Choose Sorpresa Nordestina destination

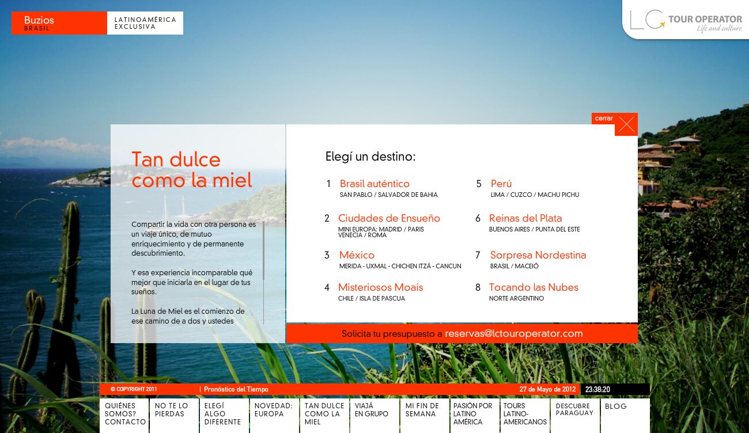coord(538,255)
